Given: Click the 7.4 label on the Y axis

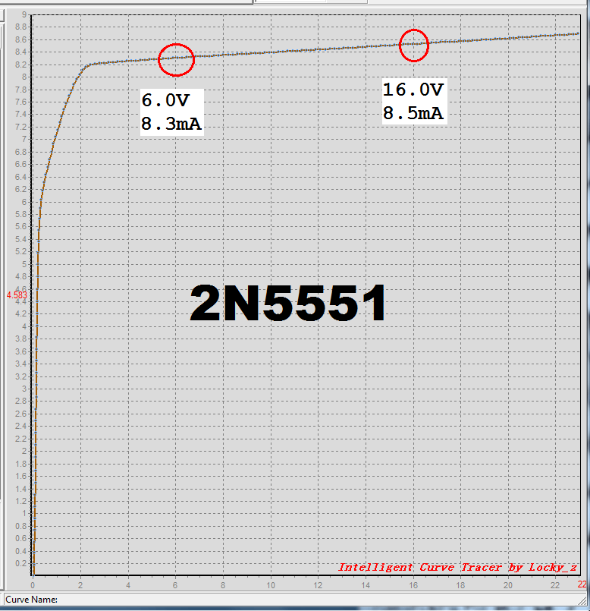Looking at the screenshot, I should point(21,114).
